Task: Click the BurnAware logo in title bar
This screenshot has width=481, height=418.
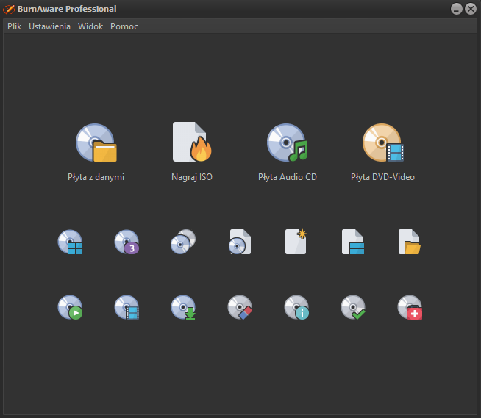Action: pyautogui.click(x=9, y=10)
